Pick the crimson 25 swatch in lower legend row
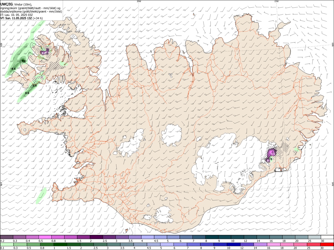 [x=314, y=245]
